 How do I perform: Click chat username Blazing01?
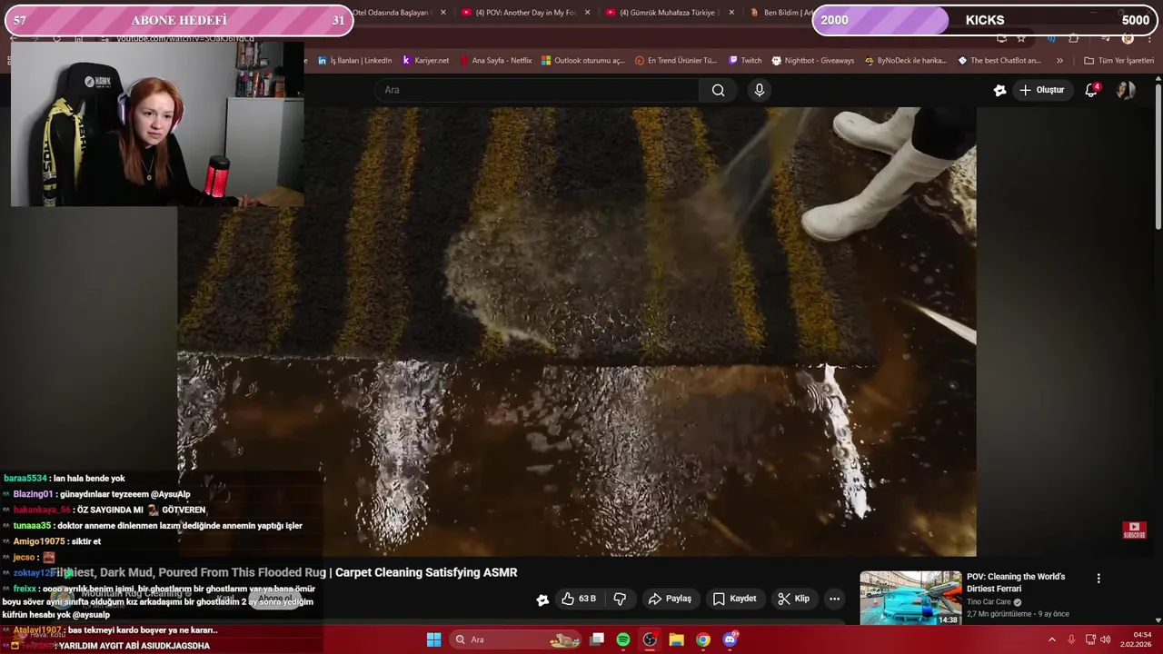33,494
